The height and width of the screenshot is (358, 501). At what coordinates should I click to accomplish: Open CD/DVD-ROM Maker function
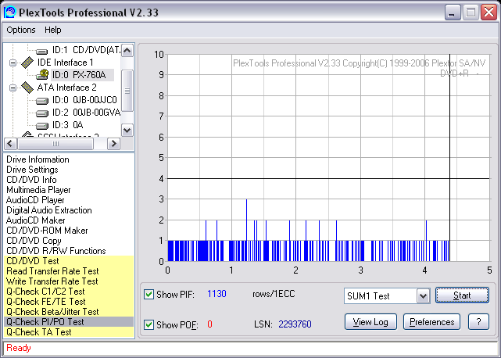pyautogui.click(x=47, y=231)
